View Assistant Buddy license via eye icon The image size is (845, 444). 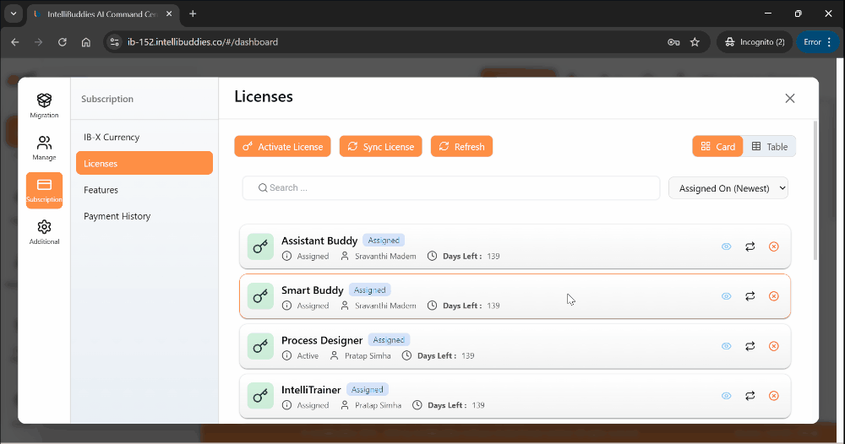pos(727,246)
